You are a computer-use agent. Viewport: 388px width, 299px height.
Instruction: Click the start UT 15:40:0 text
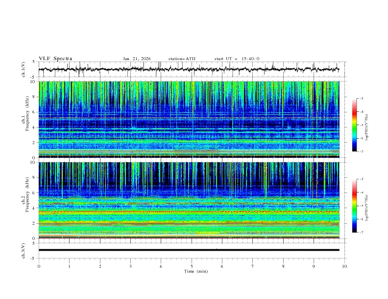pyautogui.click(x=237, y=59)
